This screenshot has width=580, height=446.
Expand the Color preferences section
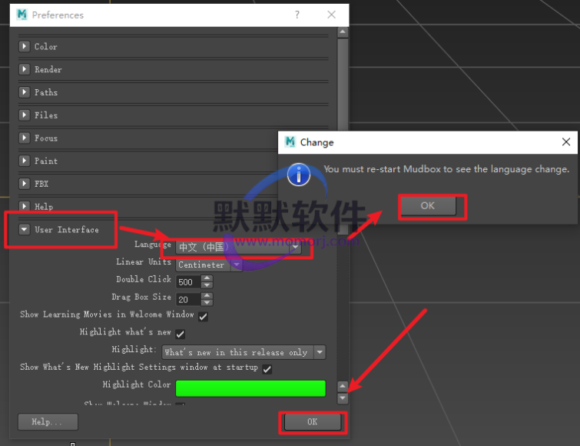tap(25, 47)
